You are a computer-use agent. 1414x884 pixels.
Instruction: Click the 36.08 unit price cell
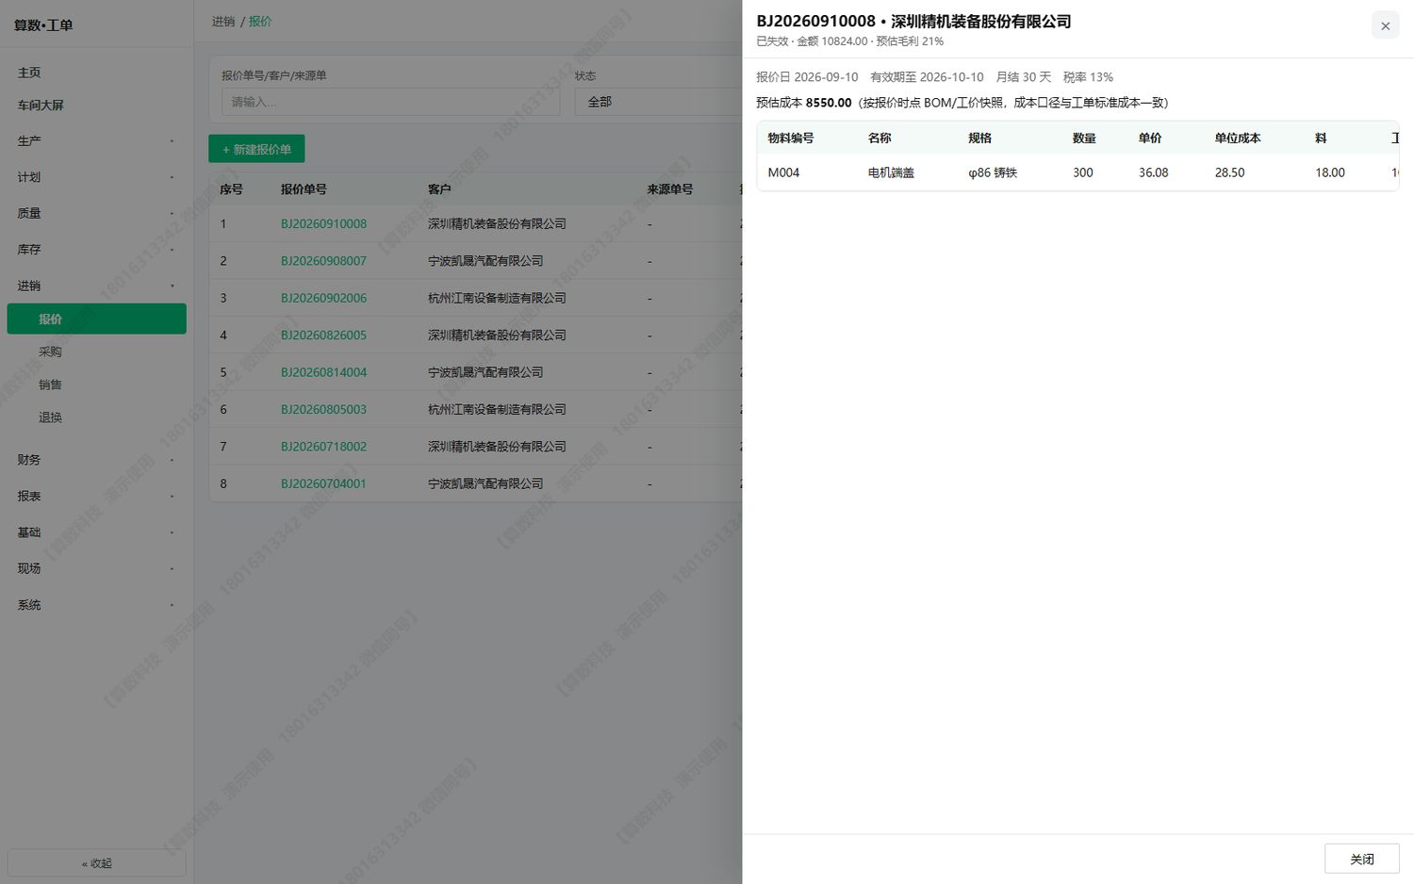1153,172
